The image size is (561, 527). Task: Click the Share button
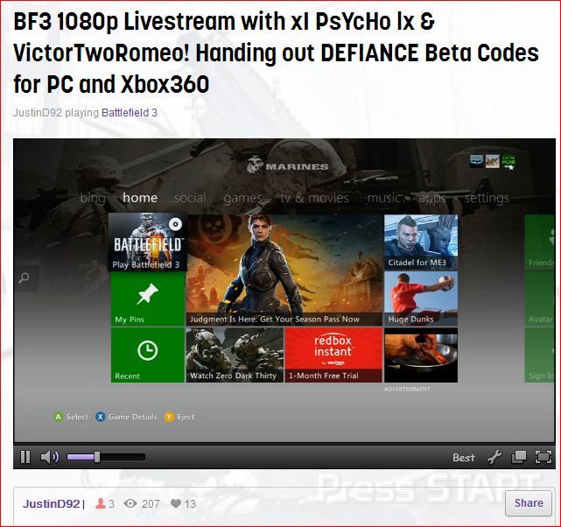529,503
